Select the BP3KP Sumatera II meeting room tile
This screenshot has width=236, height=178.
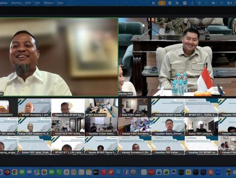click(102, 108)
